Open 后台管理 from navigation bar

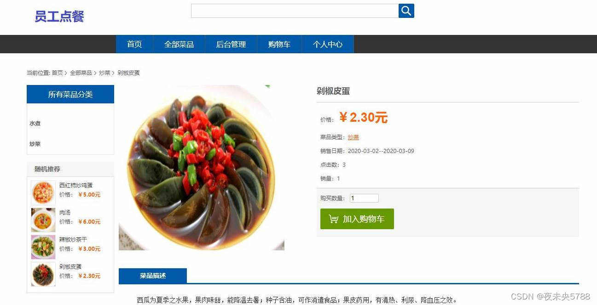pos(231,45)
